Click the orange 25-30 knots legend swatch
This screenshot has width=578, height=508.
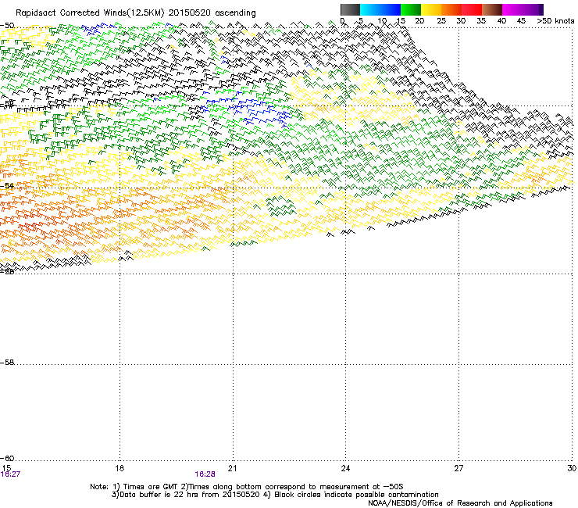[x=451, y=9]
